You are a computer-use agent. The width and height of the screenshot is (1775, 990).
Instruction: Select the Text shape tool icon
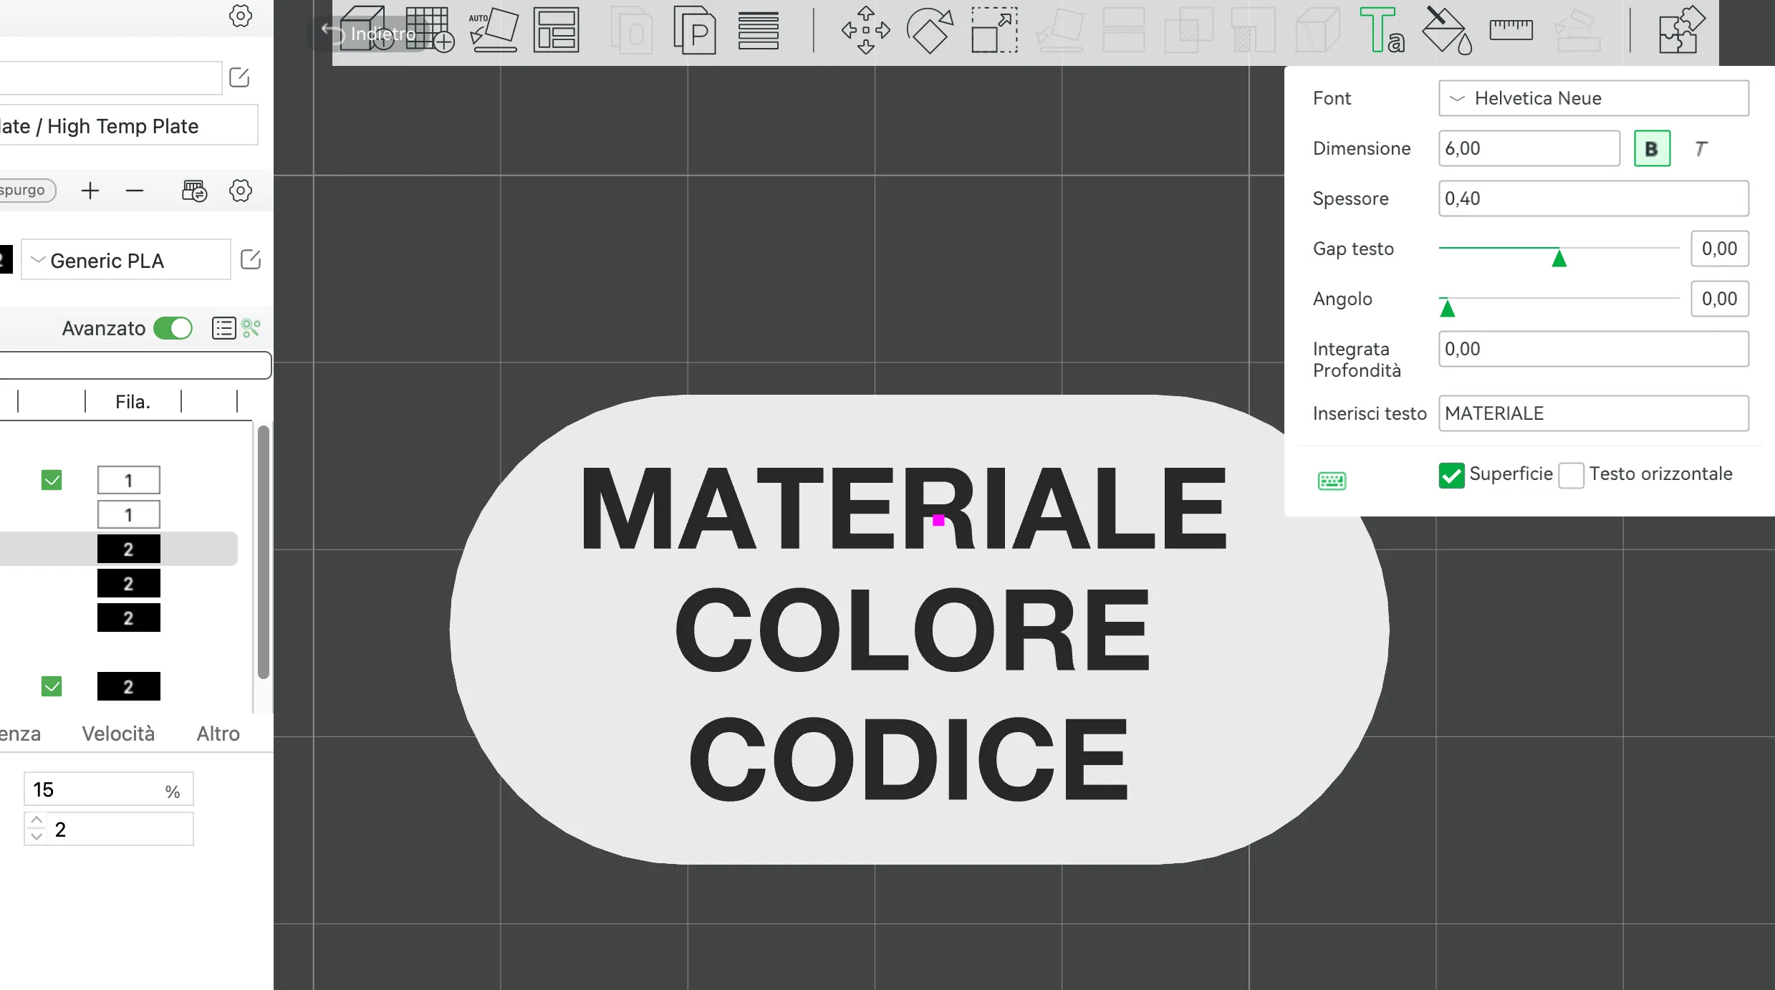coord(1382,30)
